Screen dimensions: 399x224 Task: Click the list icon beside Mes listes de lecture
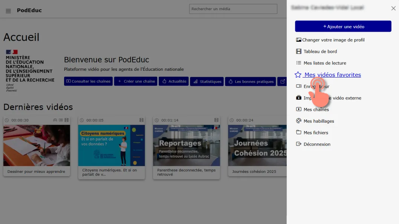(x=298, y=63)
